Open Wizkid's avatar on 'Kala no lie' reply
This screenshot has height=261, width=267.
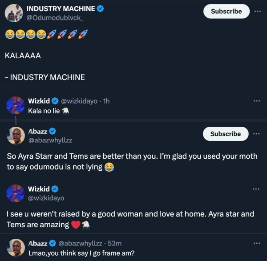tap(16, 105)
